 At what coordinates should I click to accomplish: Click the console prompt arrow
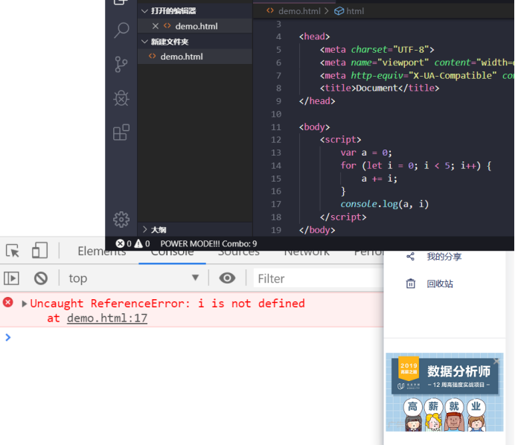(x=8, y=337)
